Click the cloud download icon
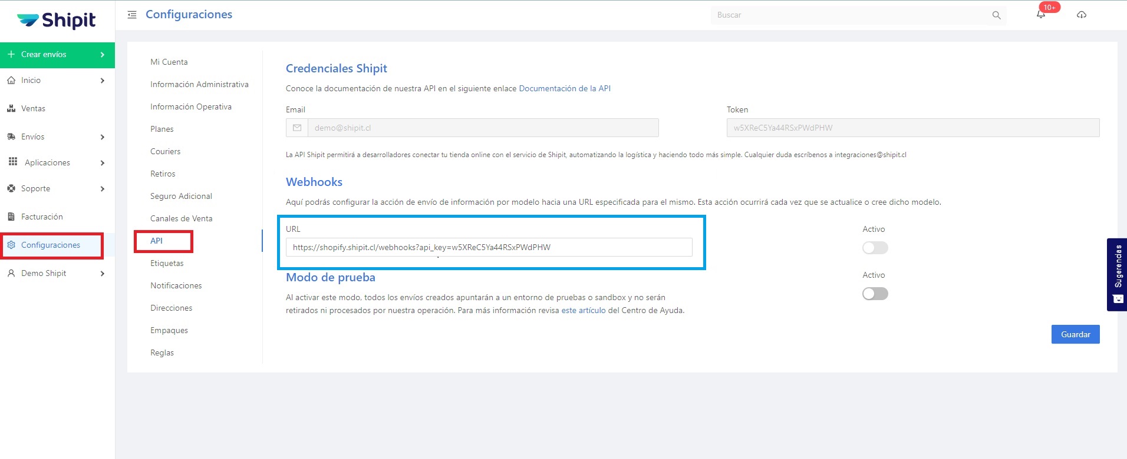 pyautogui.click(x=1082, y=15)
